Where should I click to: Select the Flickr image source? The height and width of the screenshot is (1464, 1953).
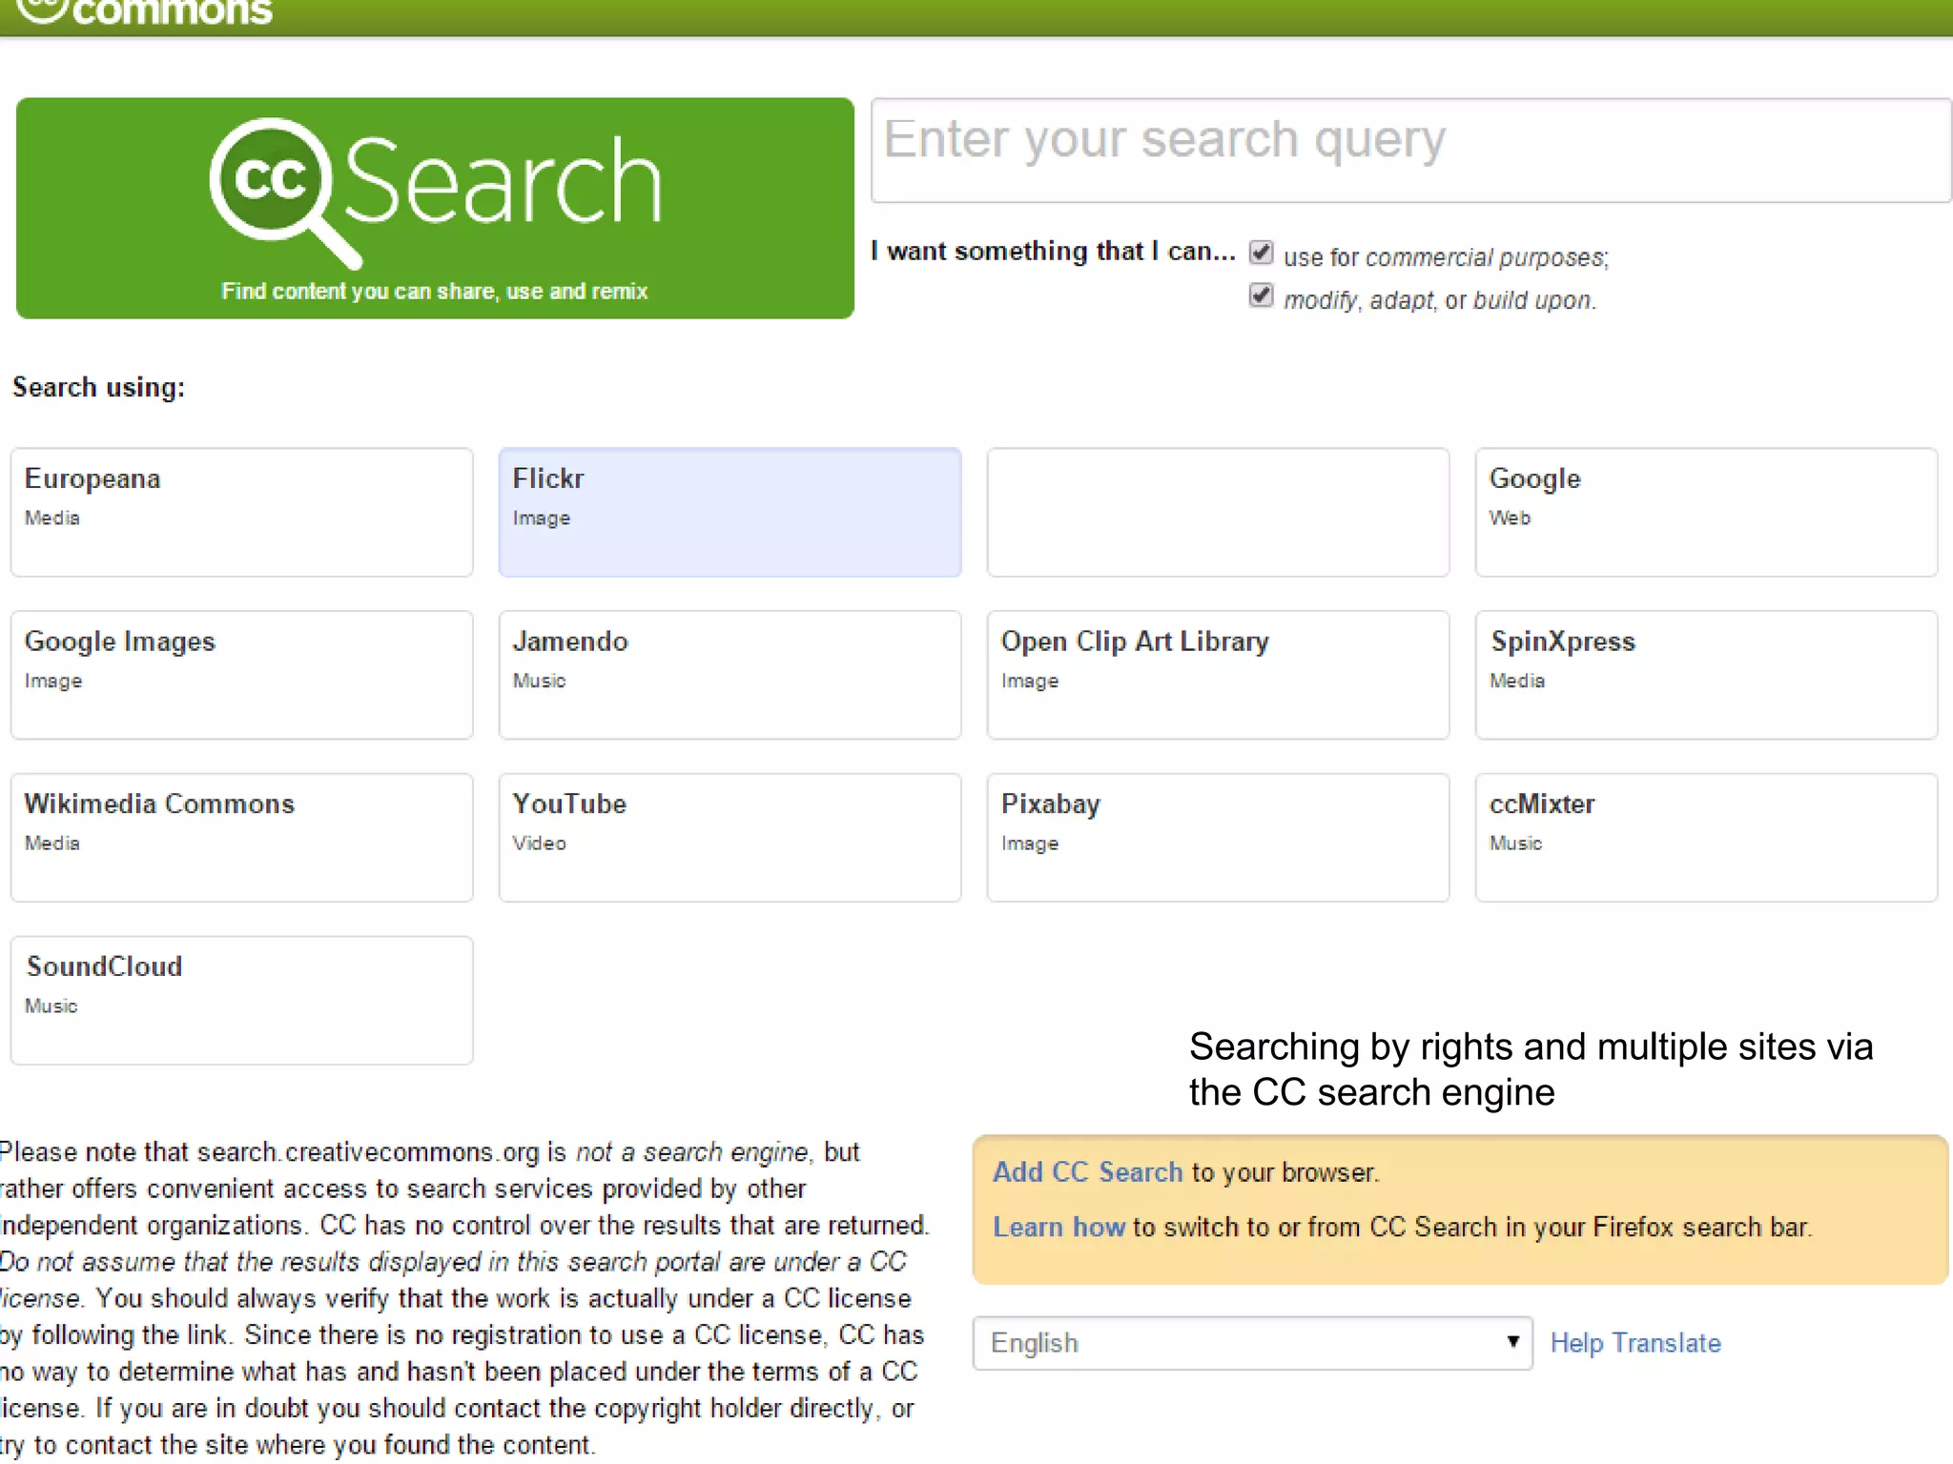(x=730, y=512)
